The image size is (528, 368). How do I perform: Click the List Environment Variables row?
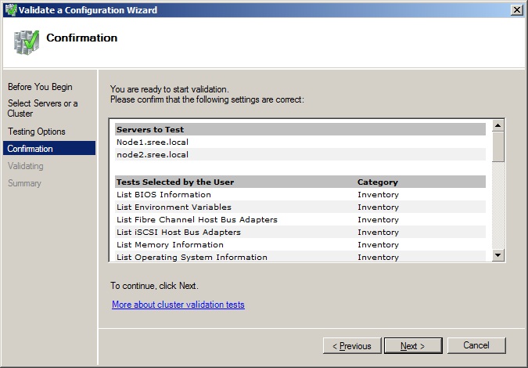(174, 207)
